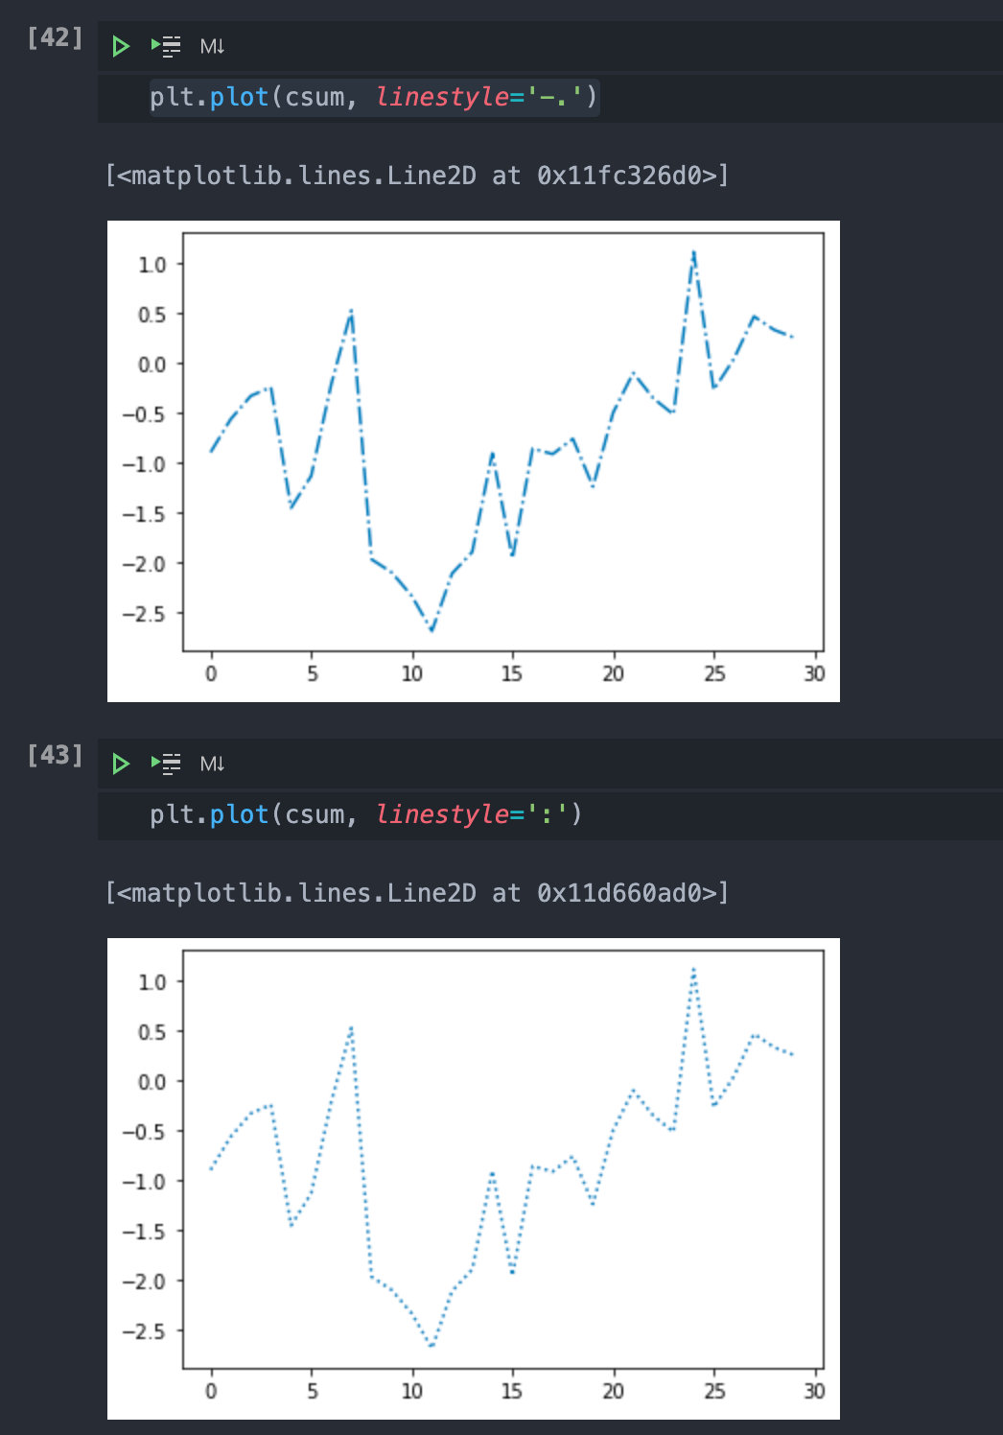
Task: Convert cell 42 to Markdown with M↓
Action: click(x=212, y=46)
